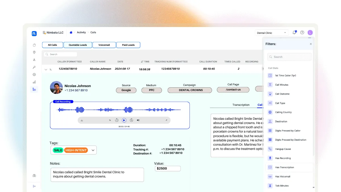341x192 pixels.
Task: Download the call recording
Action: point(82,120)
